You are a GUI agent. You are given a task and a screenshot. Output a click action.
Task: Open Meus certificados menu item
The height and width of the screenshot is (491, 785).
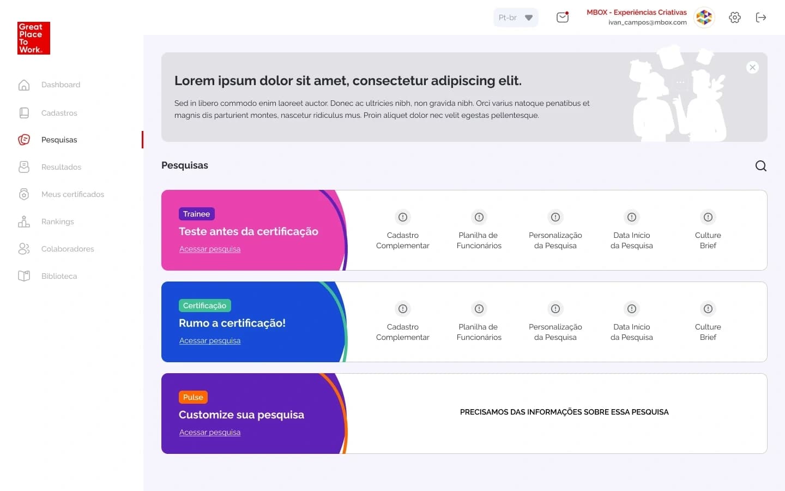pos(73,194)
